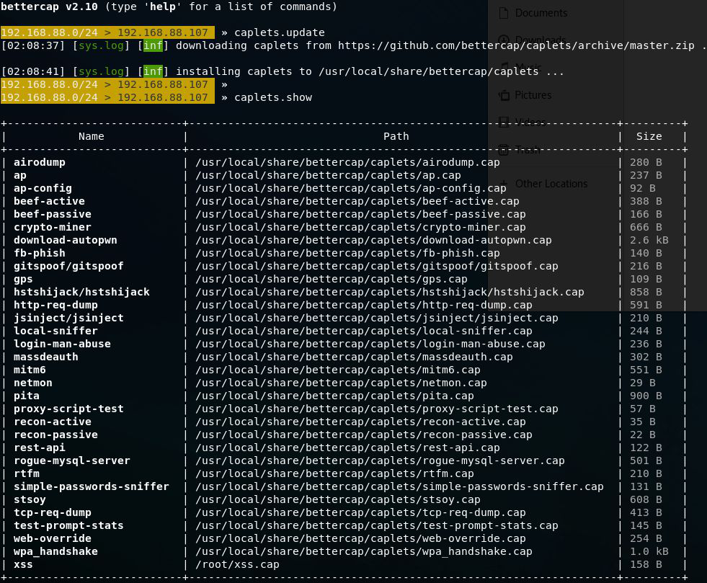
Task: Click the '1.0 kB' size value
Action: point(649,552)
